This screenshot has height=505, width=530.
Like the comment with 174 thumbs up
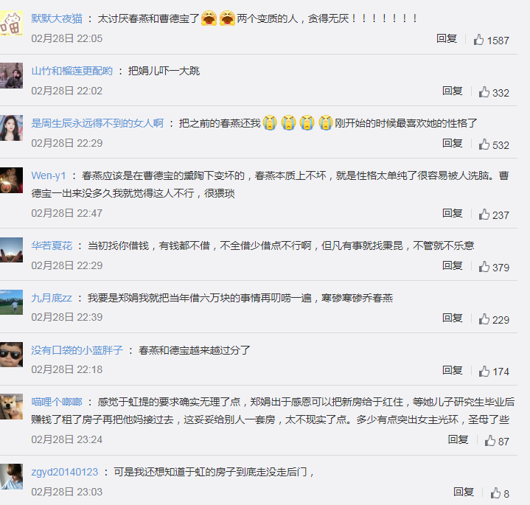[484, 371]
